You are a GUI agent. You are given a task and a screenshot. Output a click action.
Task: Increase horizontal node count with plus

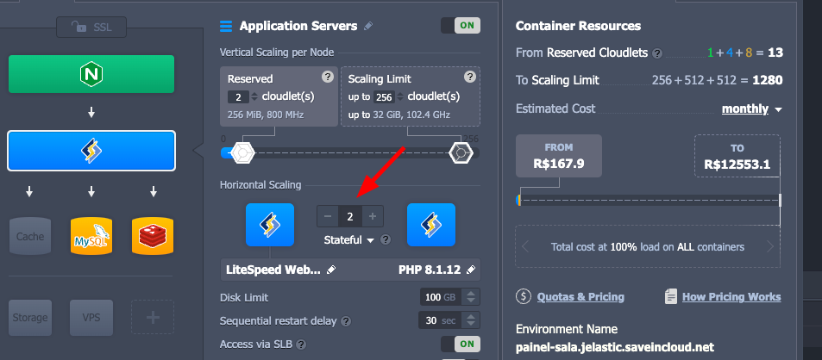pyautogui.click(x=373, y=216)
